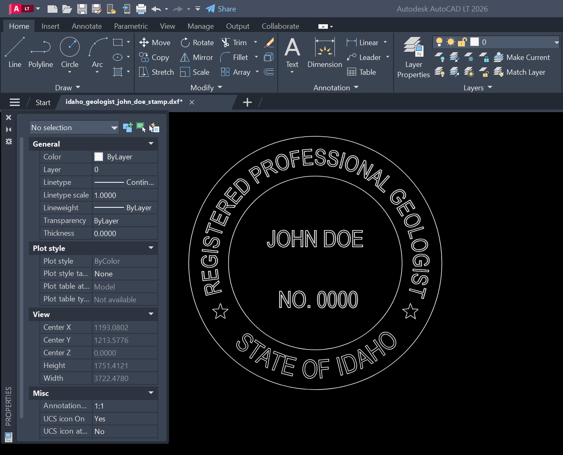Switch to the Start file tab

coord(43,102)
